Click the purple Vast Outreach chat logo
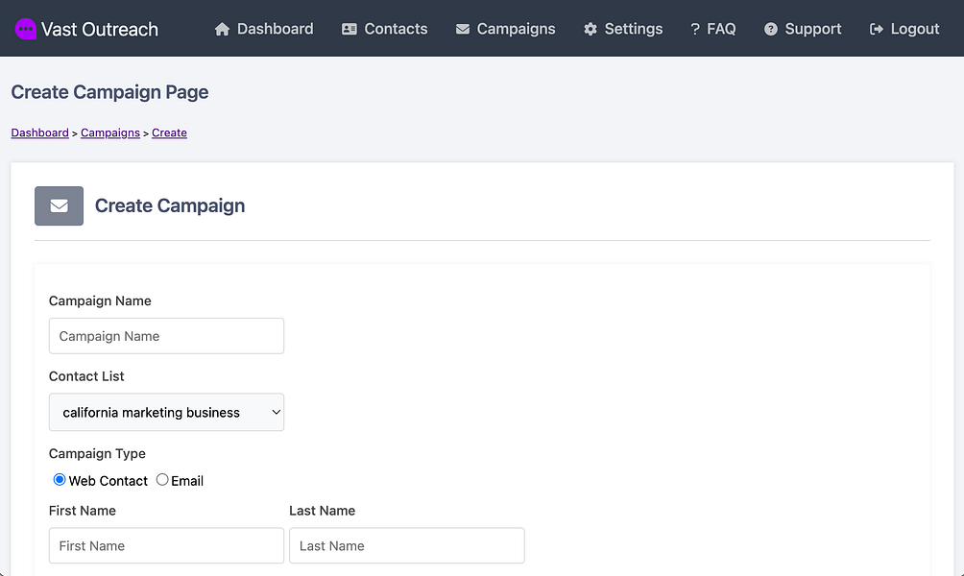The image size is (964, 576). (26, 29)
